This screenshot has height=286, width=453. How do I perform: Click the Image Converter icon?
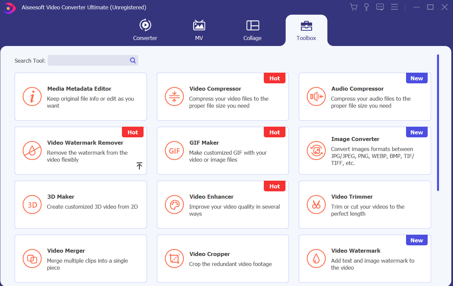(x=316, y=151)
